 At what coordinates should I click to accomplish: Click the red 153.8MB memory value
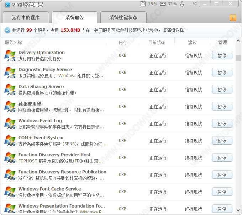[70, 30]
